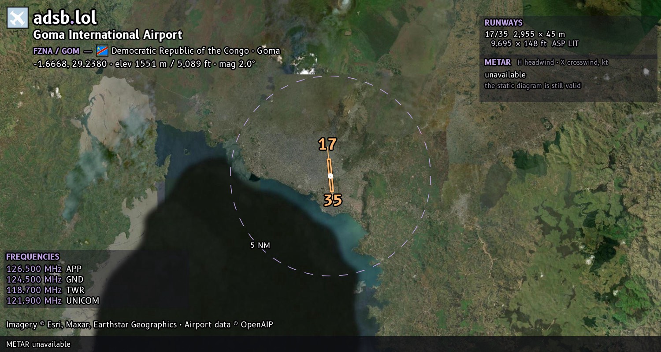Click the white airport reference dot on the runway

coord(330,176)
